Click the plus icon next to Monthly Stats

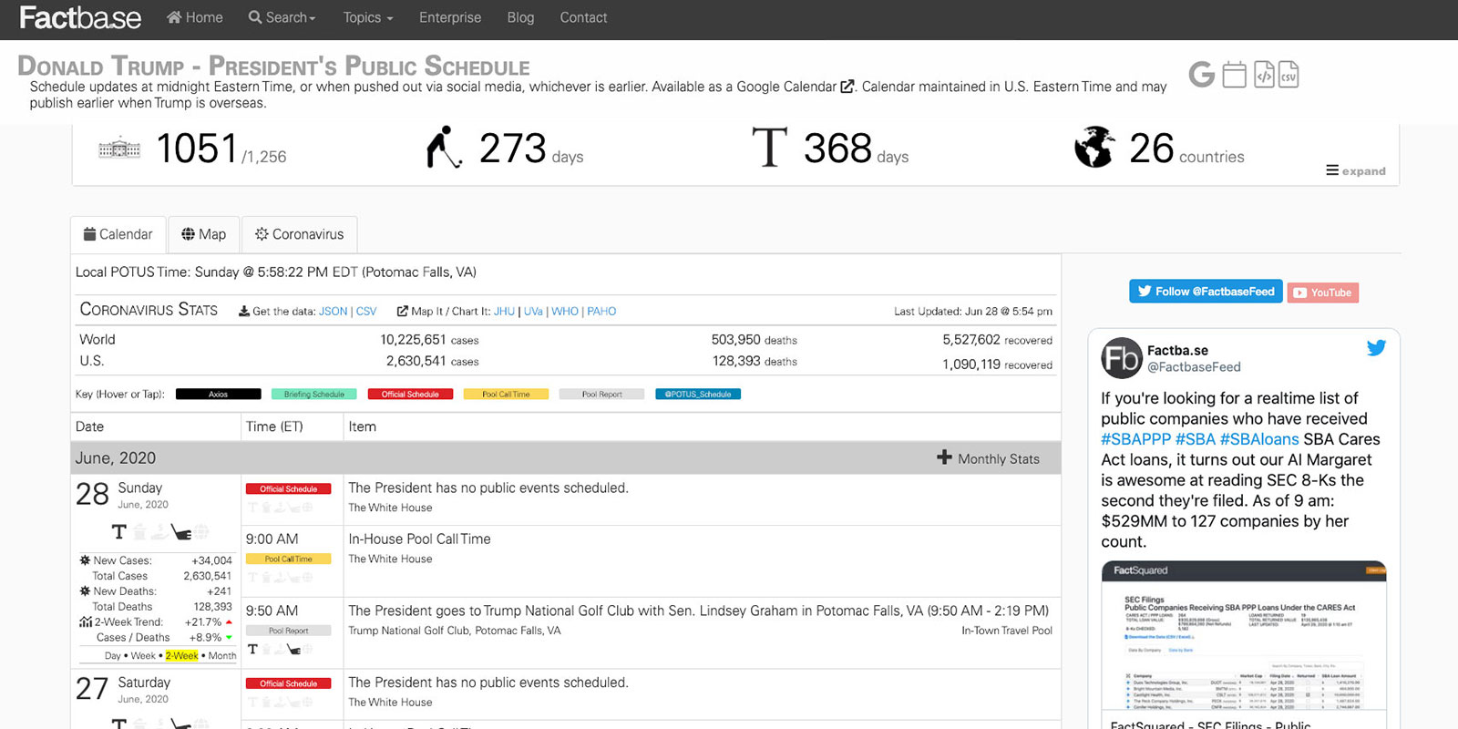pyautogui.click(x=944, y=457)
